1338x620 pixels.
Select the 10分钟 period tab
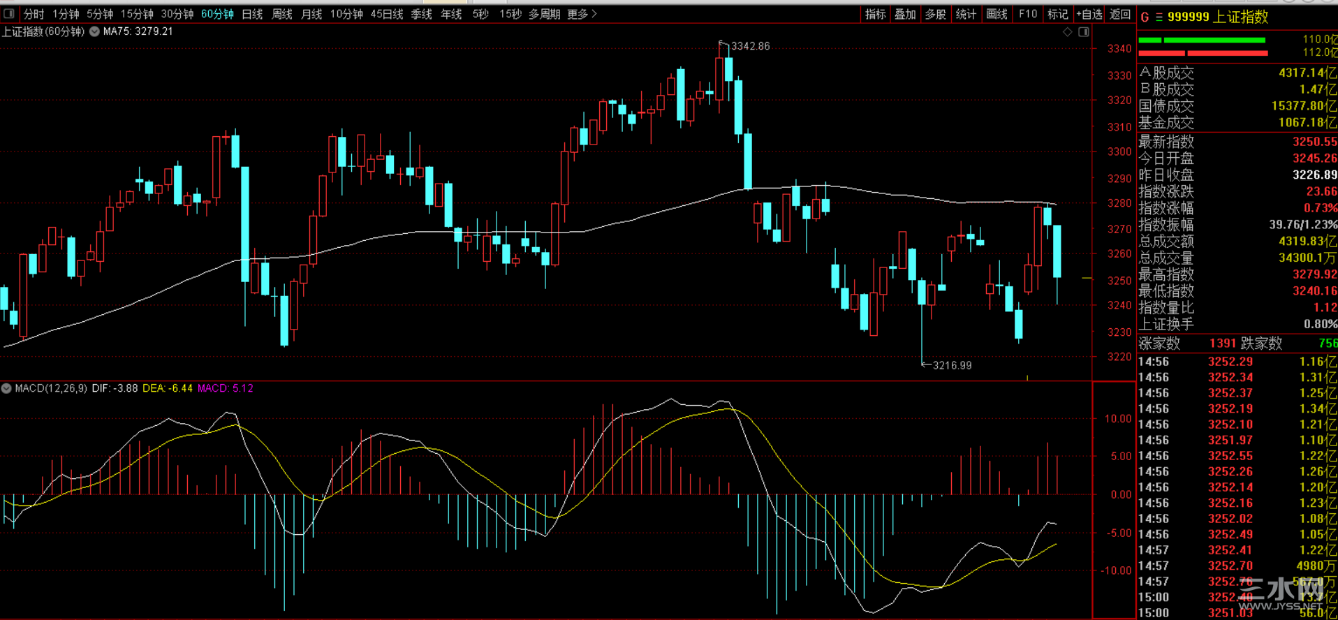coord(346,14)
